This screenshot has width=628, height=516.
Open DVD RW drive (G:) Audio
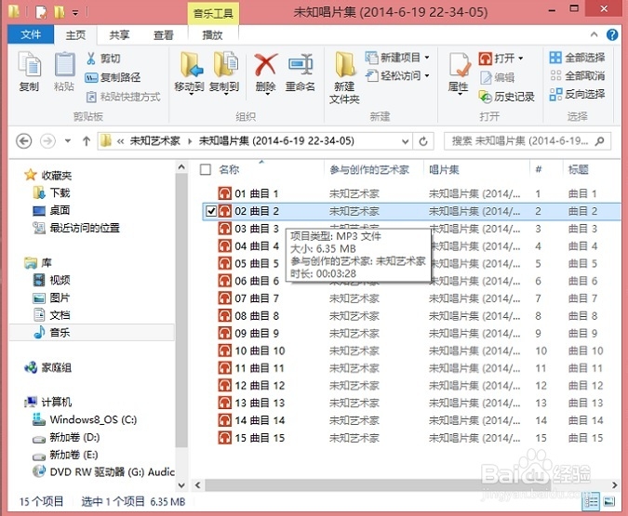[103, 472]
